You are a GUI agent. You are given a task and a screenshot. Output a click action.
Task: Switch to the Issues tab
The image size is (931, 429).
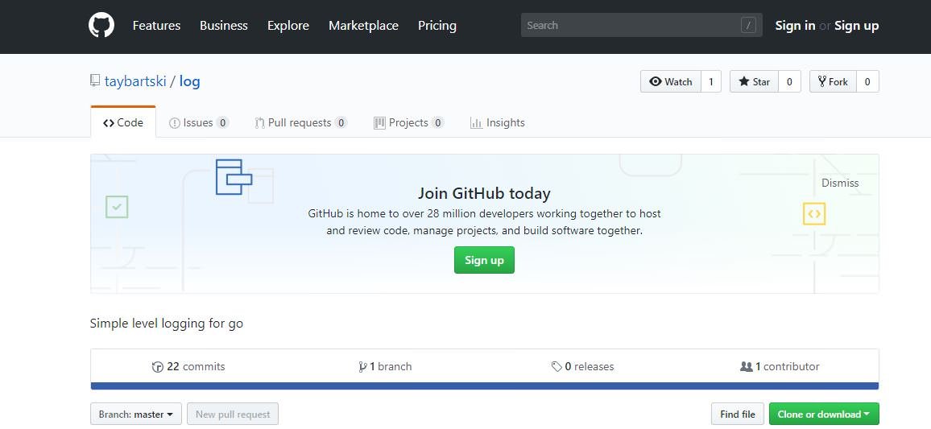click(198, 123)
